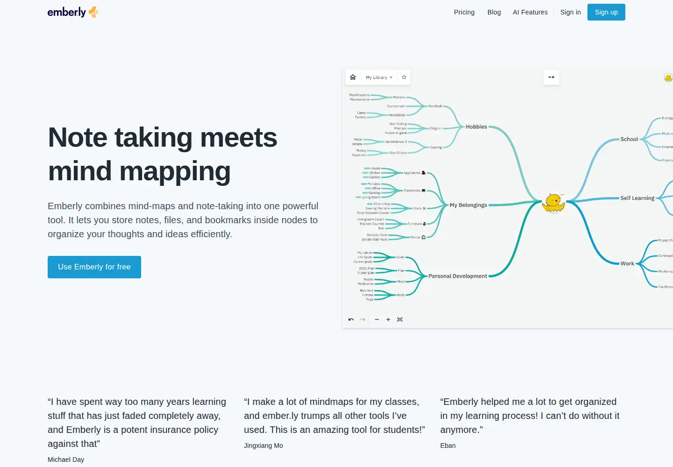The image size is (673, 467).
Task: Click the Woodsball node
Action: [397, 115]
